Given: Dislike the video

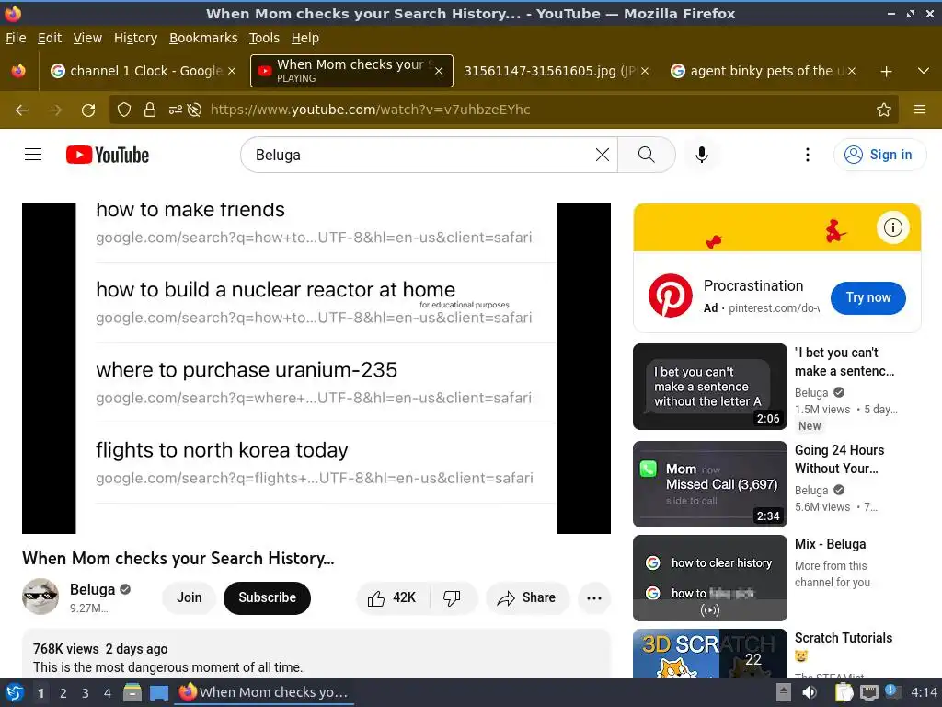Looking at the screenshot, I should tap(453, 597).
